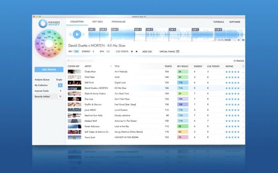278x173 pixels.
Task: Zoom in waveform with plus icon
Action: click(x=239, y=40)
